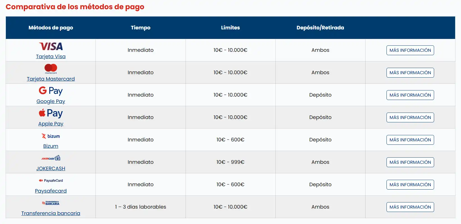Click 'Depósito' in the Paysafecard row
The width and height of the screenshot is (461, 224).
pos(320,185)
